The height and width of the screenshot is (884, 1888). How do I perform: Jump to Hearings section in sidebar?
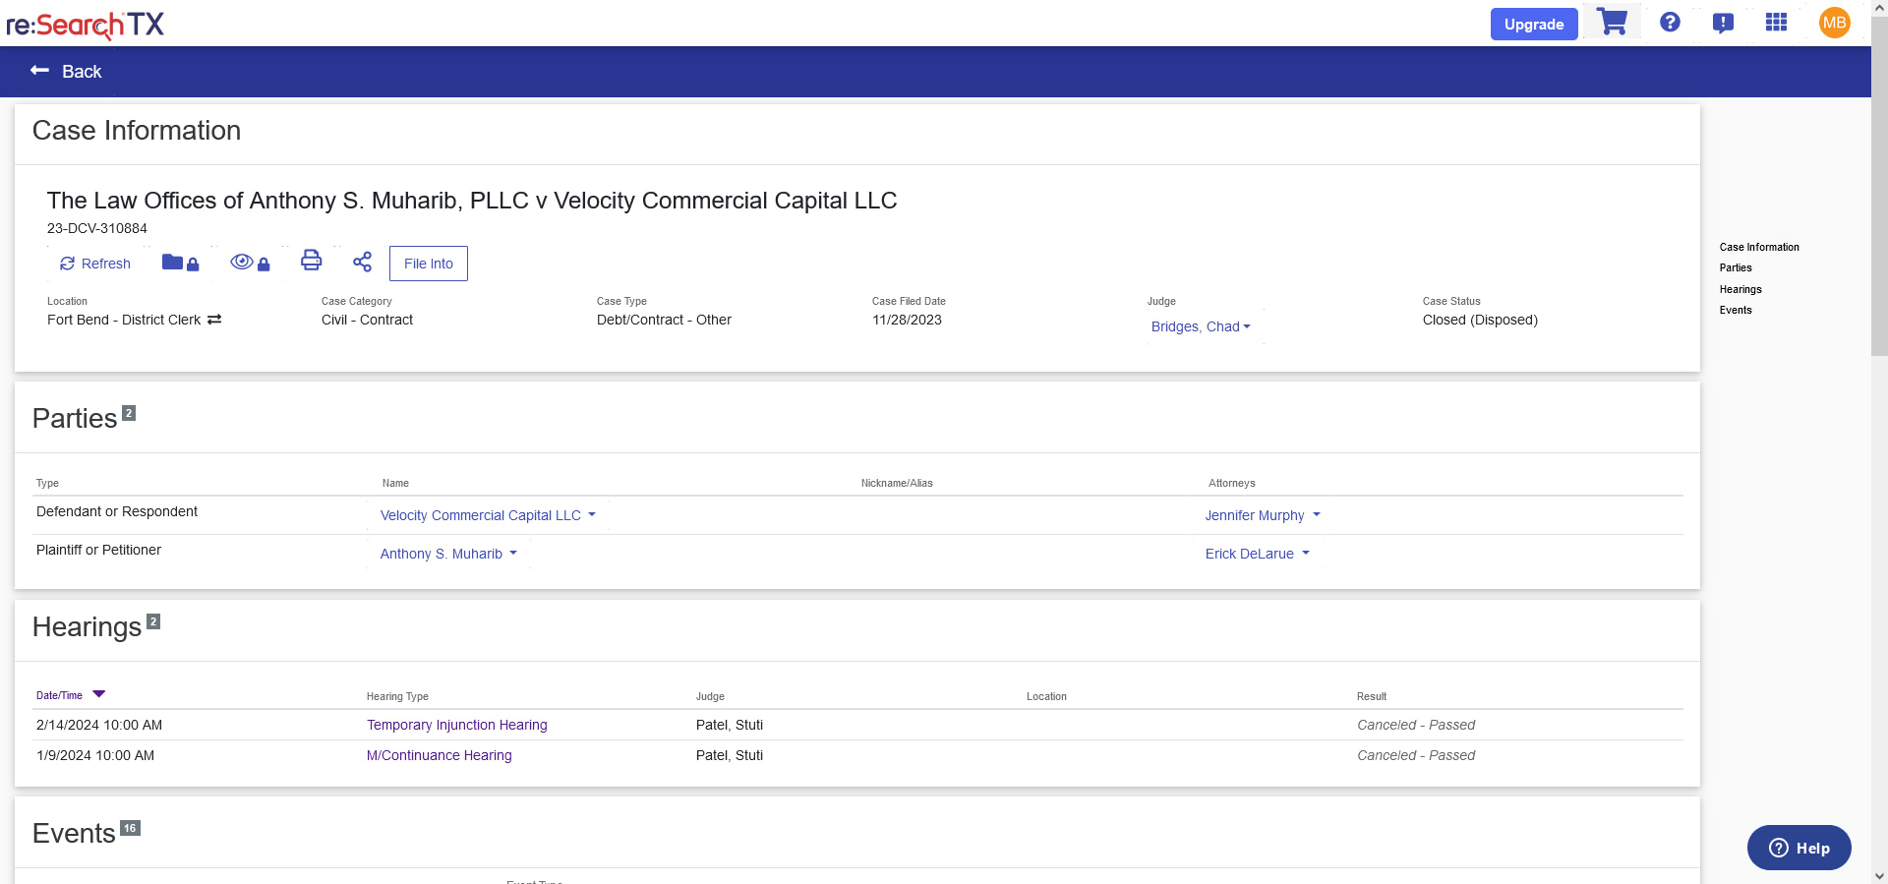pyautogui.click(x=1740, y=289)
